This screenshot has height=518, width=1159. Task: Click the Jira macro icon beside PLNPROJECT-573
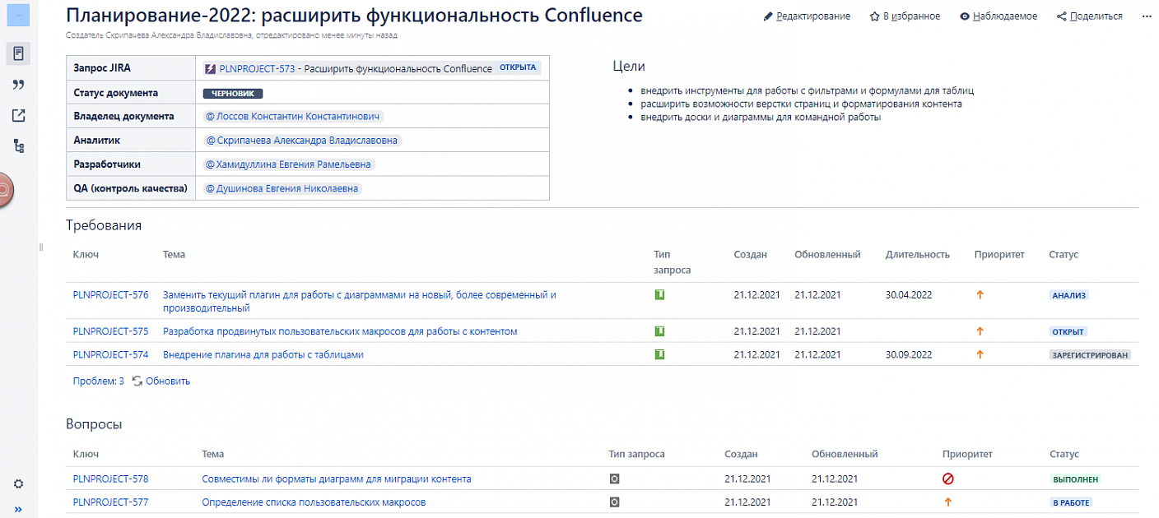pyautogui.click(x=210, y=69)
